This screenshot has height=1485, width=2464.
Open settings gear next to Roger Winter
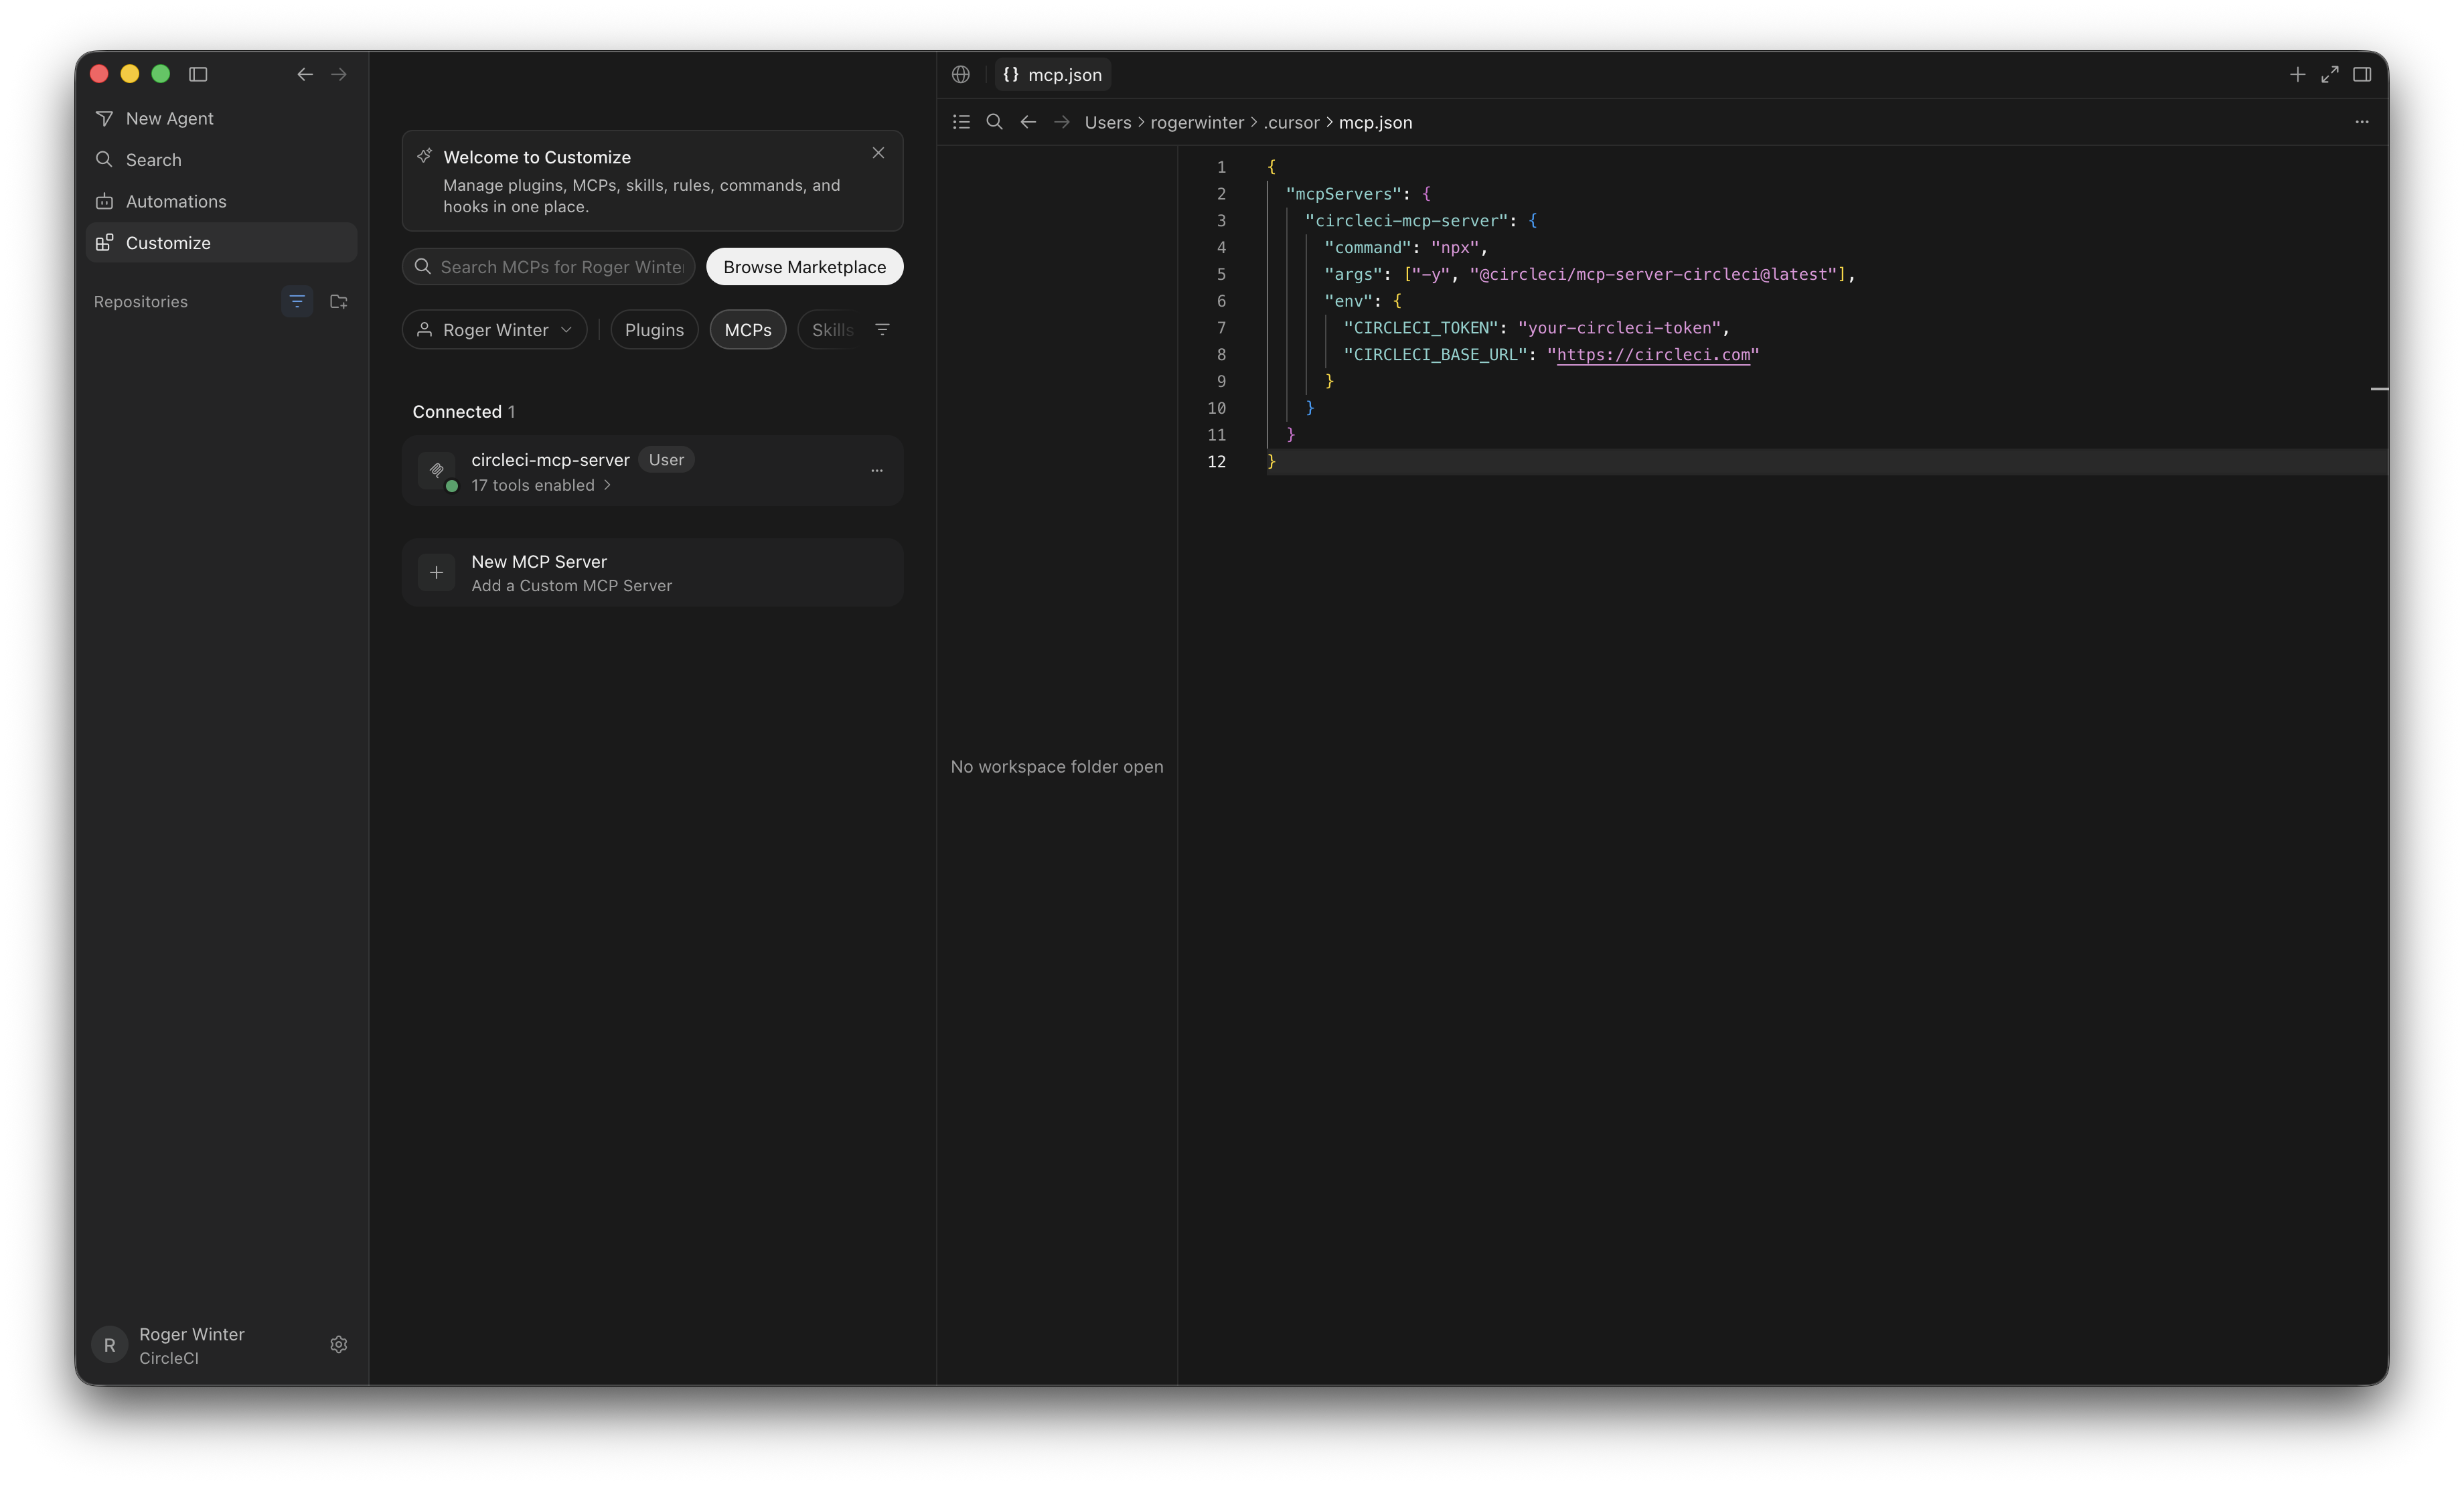click(339, 1344)
